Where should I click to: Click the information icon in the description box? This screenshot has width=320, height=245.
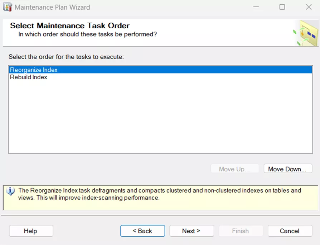coord(10,191)
